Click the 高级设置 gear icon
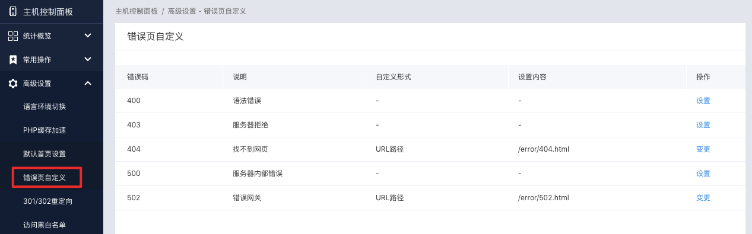Viewport: 752px width, 234px height. tap(13, 84)
